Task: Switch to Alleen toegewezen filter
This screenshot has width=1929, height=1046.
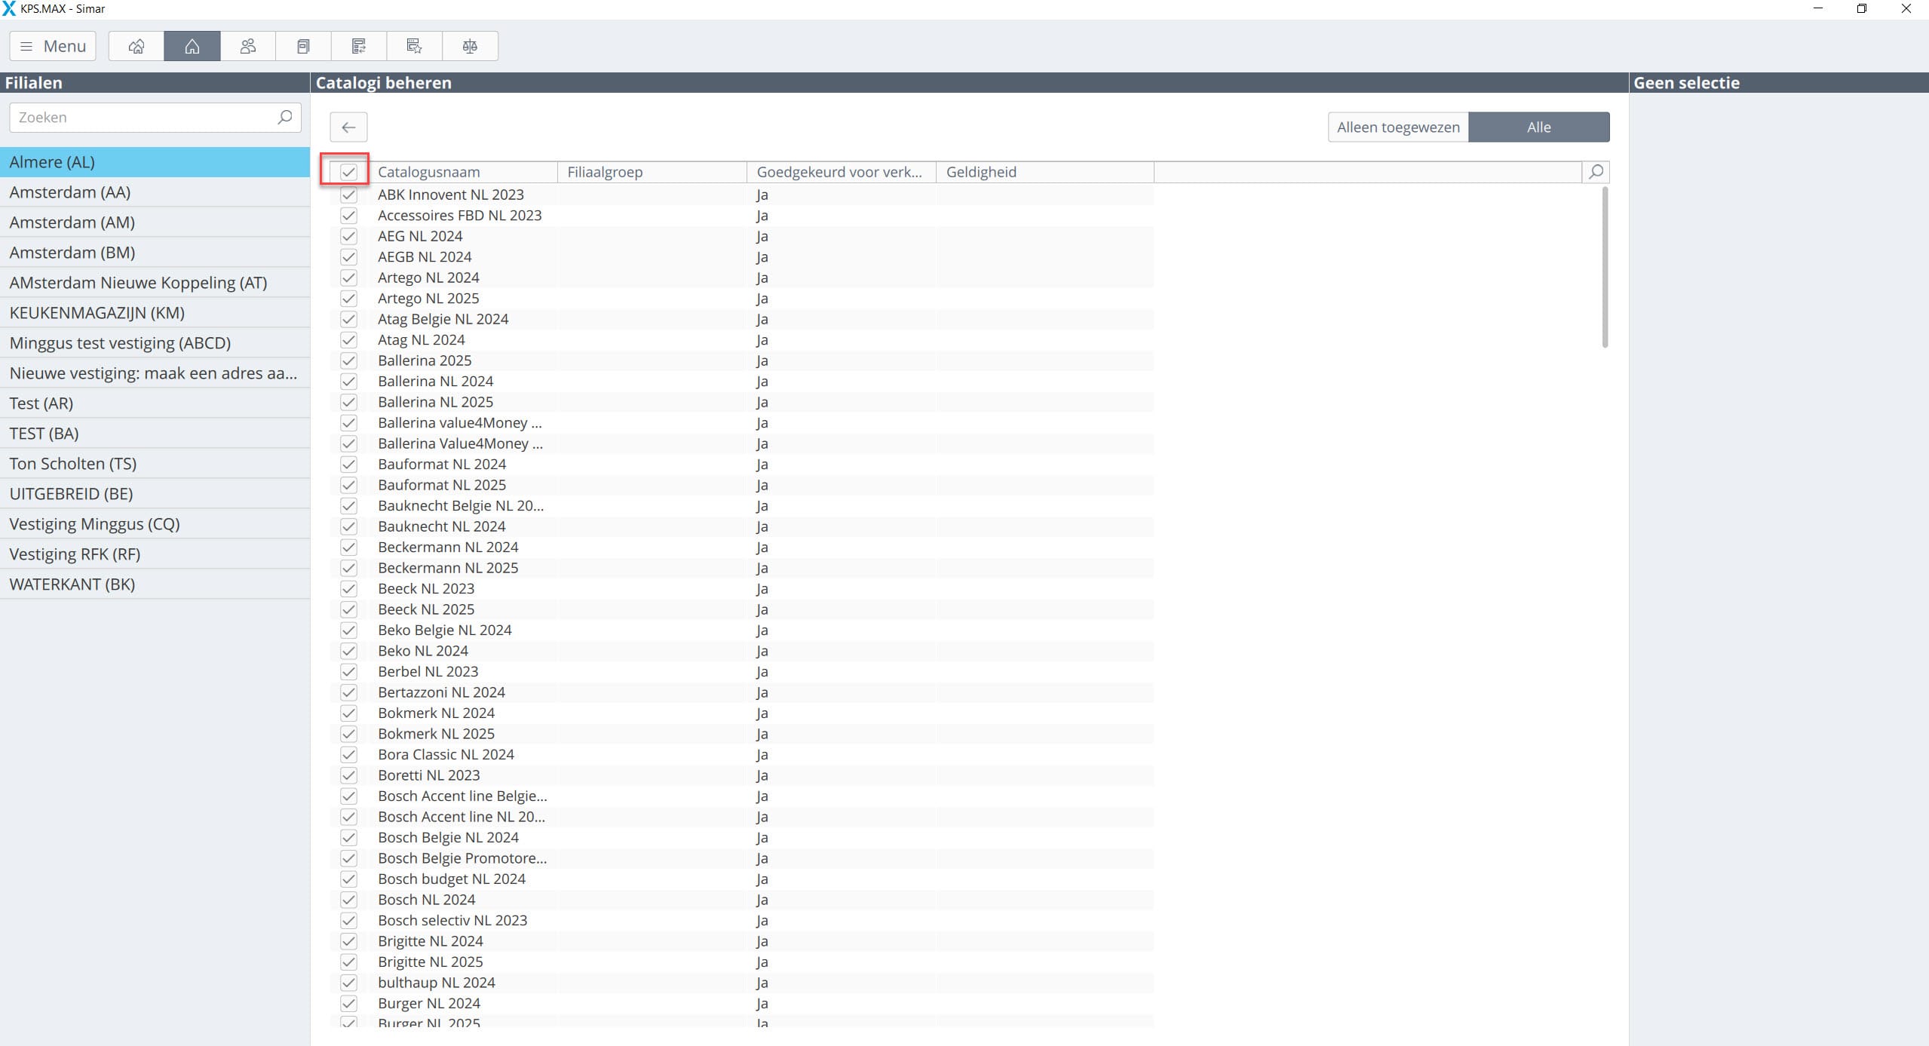Action: coord(1398,127)
